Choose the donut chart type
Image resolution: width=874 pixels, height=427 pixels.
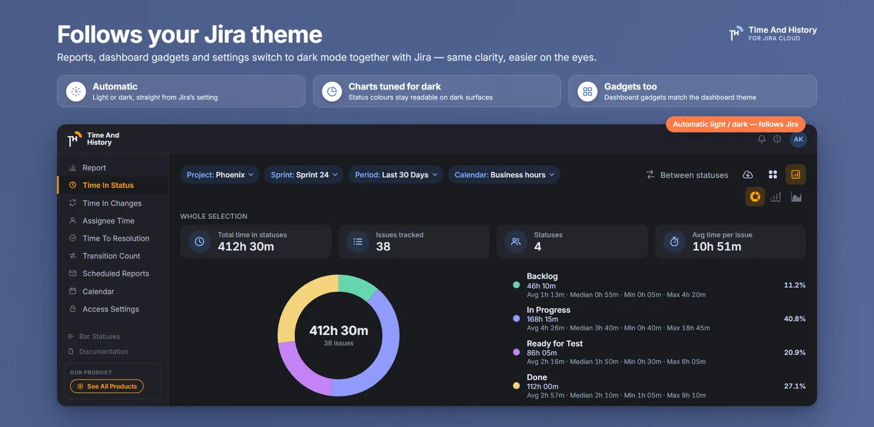click(x=755, y=197)
